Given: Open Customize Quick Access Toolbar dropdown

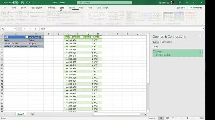Looking at the screenshot, I should 39,3.
